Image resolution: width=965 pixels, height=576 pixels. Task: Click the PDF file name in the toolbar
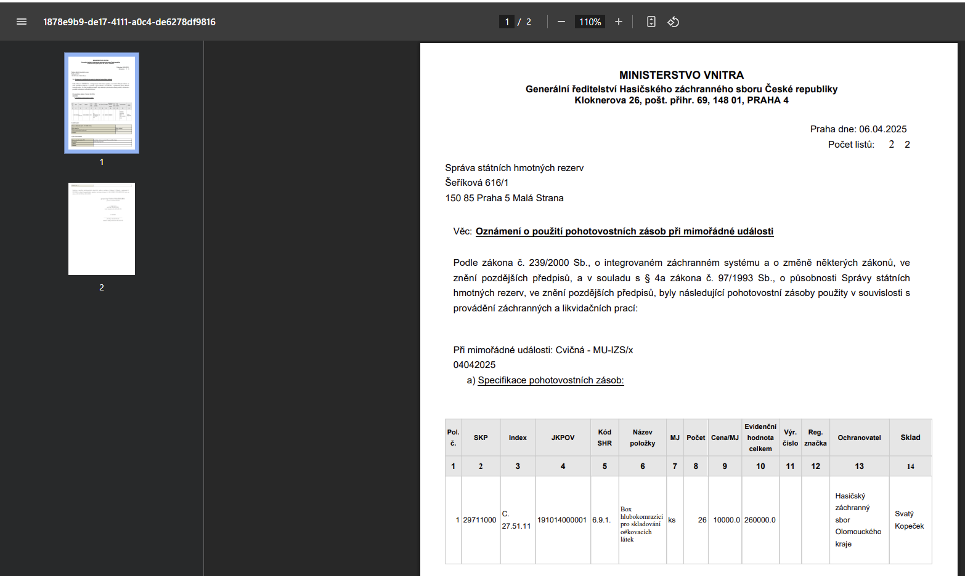129,22
